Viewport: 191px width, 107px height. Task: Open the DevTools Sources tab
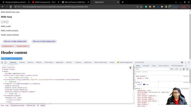pyautogui.click(x=30, y=62)
